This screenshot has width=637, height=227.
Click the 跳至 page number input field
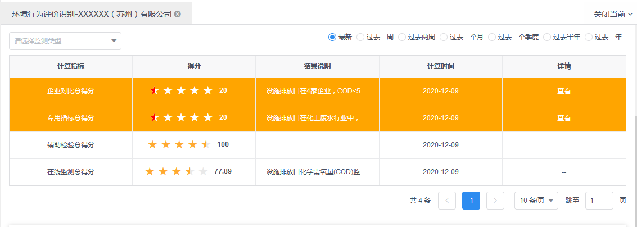click(599, 201)
